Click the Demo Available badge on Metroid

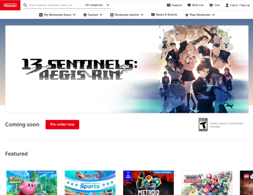(x=163, y=172)
